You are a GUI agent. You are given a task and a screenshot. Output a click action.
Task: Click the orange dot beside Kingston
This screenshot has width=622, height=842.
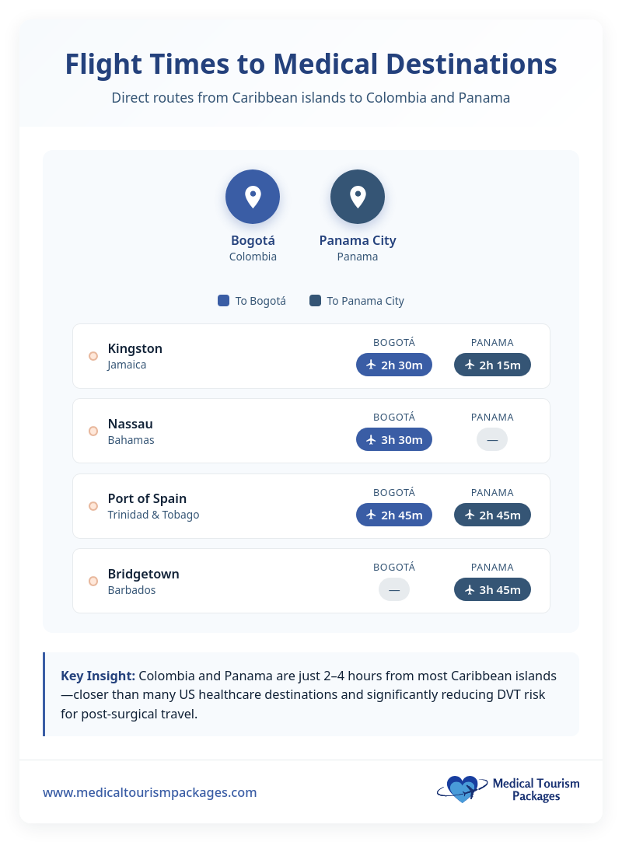coord(93,356)
